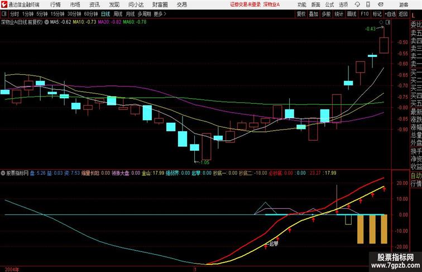Click the MA20 value label
422x272 pixels.
point(109,22)
